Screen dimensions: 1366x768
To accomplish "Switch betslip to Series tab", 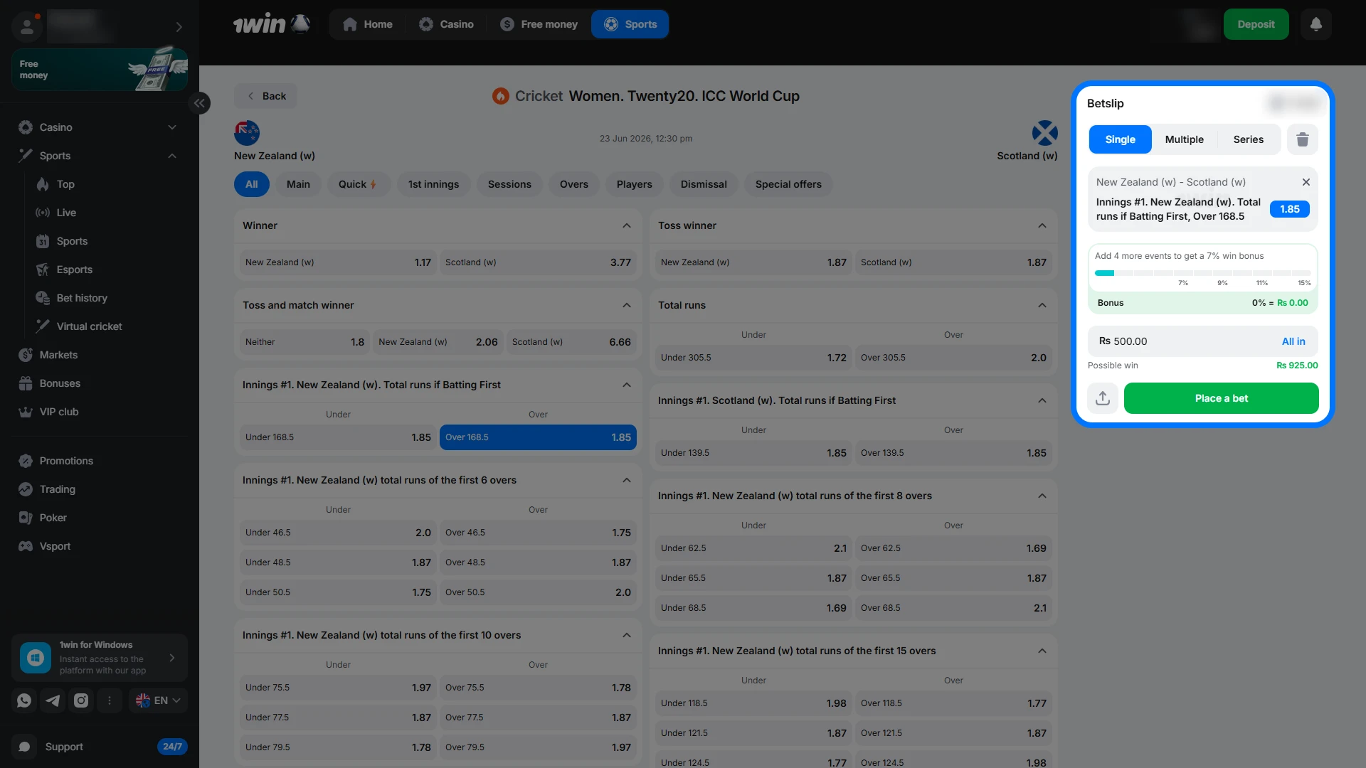I will 1248,139.
